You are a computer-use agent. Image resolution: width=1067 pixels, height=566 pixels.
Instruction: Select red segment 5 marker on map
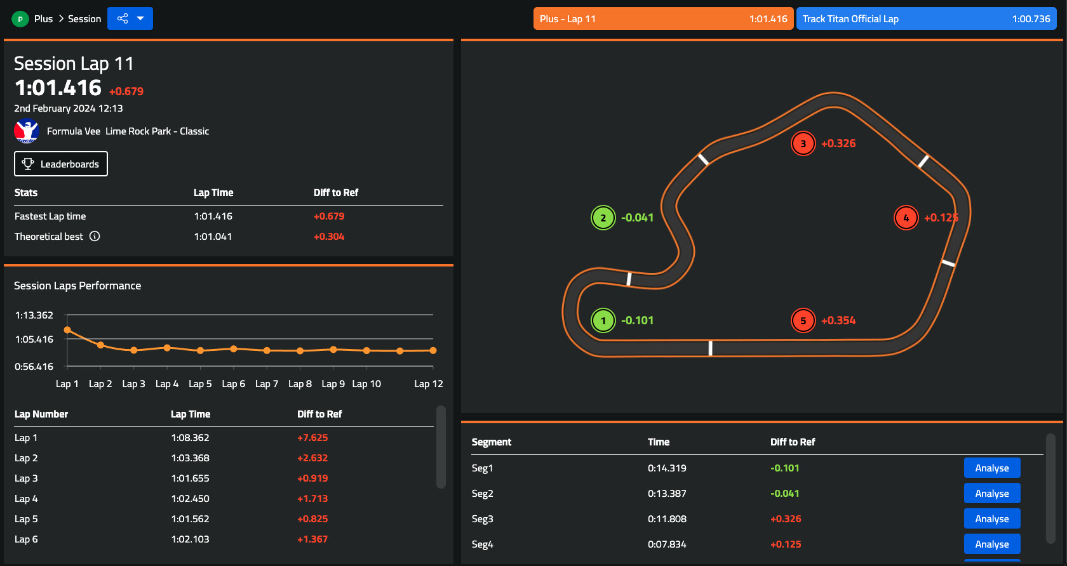(x=803, y=320)
